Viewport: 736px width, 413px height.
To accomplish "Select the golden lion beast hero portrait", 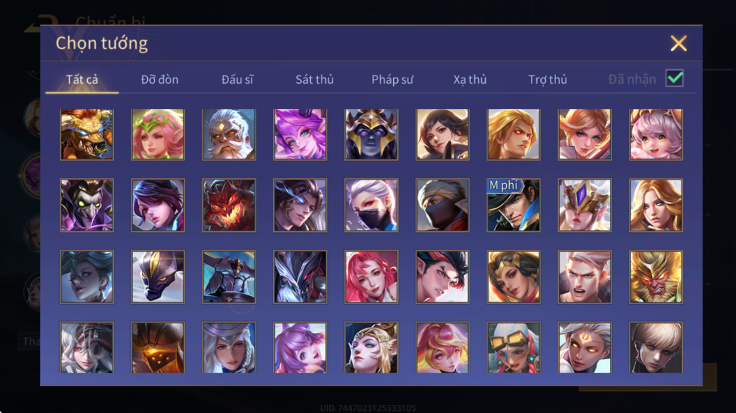I will pos(87,135).
